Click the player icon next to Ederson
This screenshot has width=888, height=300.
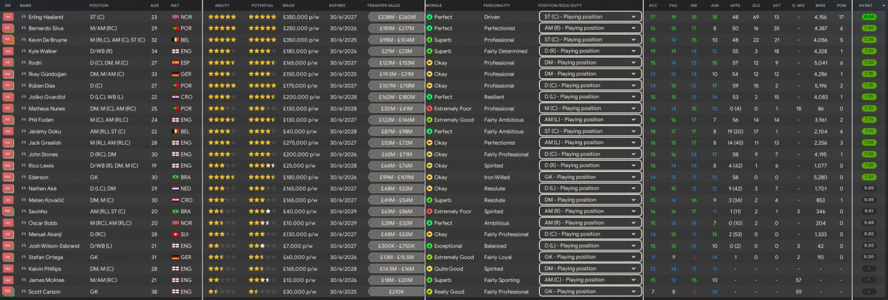24,177
